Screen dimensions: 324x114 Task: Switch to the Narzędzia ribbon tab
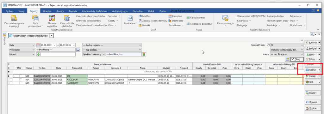(138, 11)
